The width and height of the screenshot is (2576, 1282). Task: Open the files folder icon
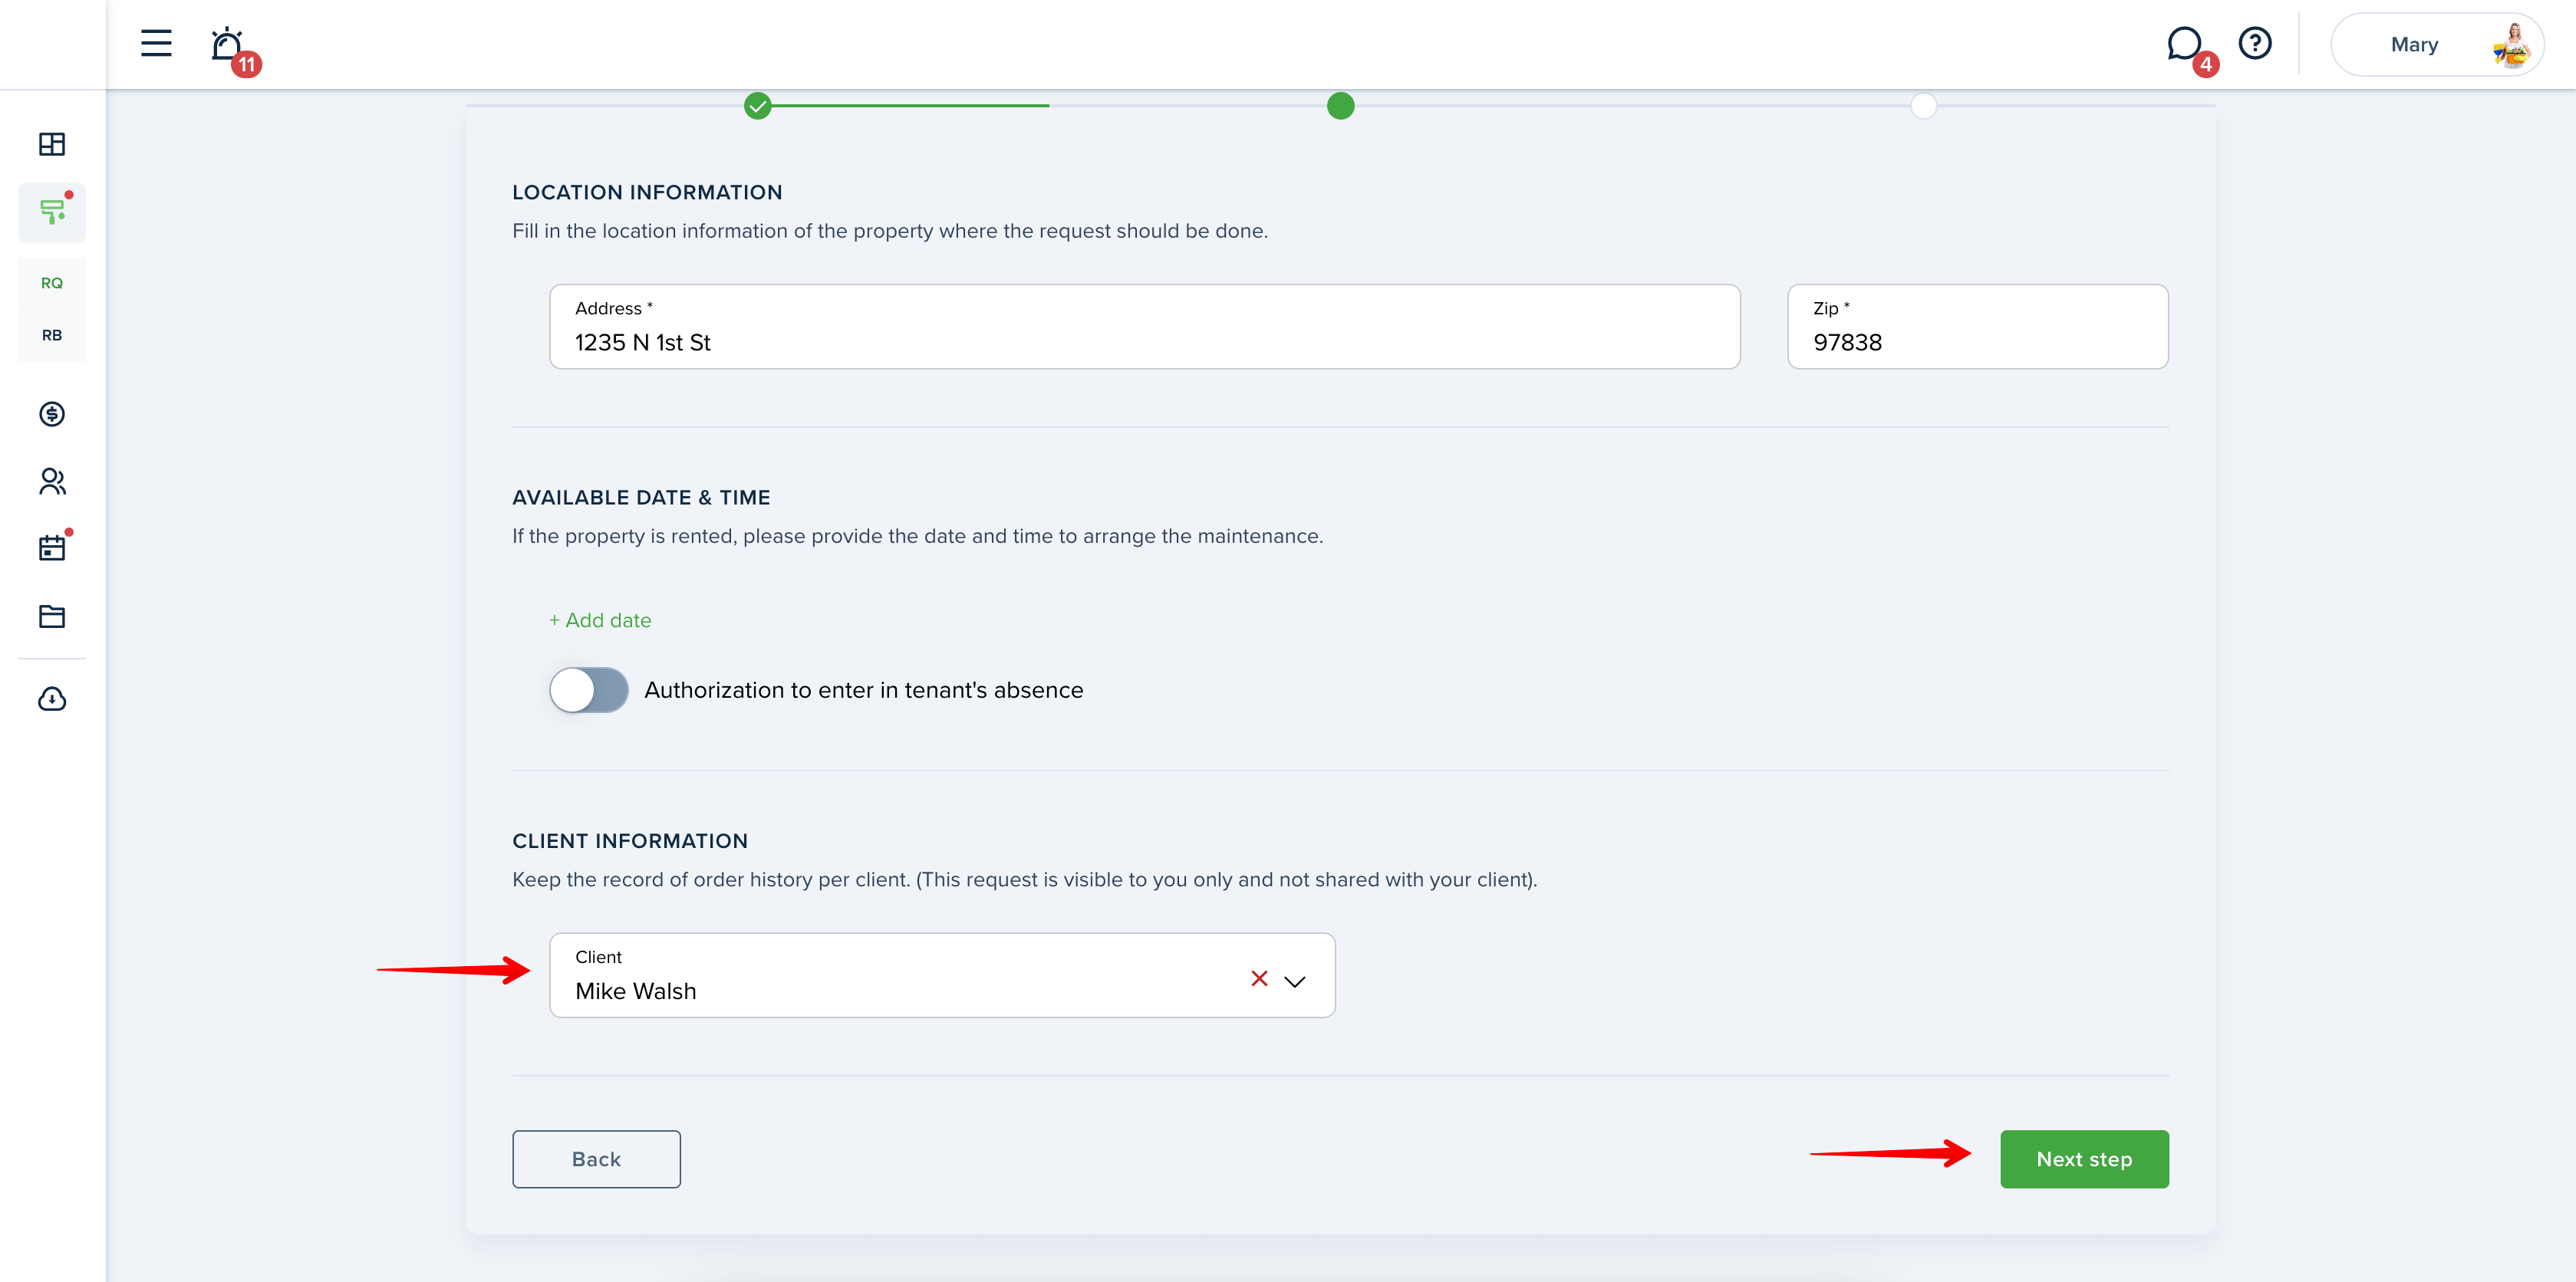click(52, 616)
